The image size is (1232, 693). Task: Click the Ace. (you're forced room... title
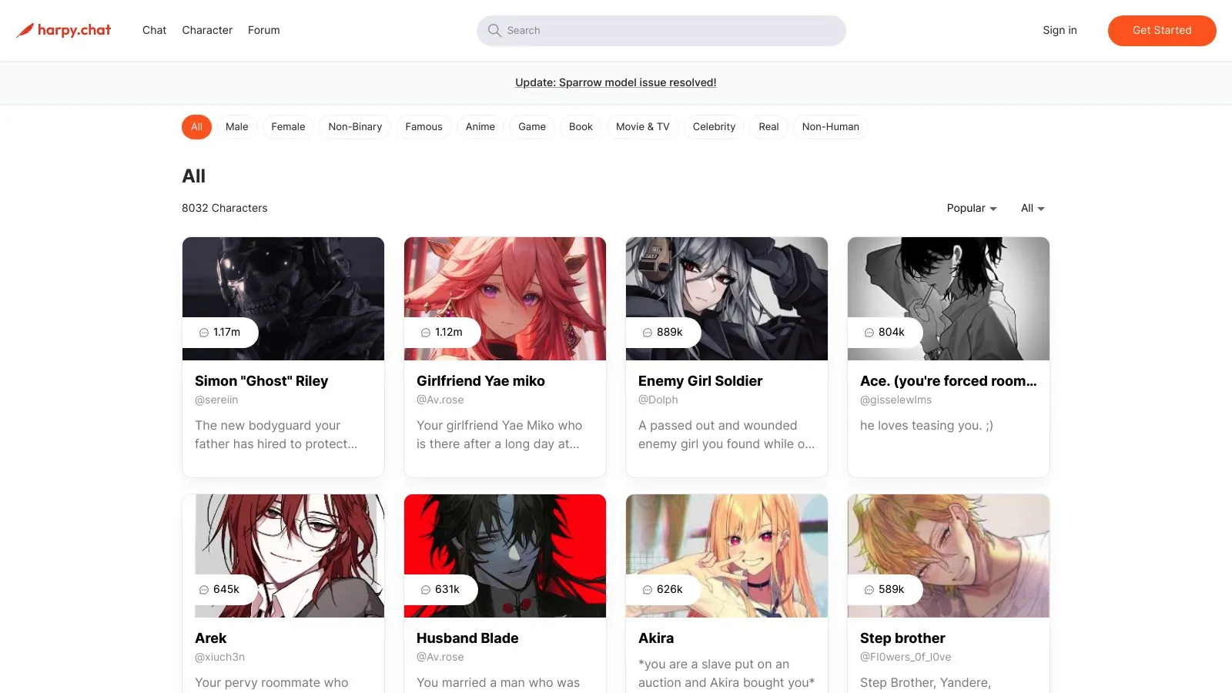coord(948,381)
